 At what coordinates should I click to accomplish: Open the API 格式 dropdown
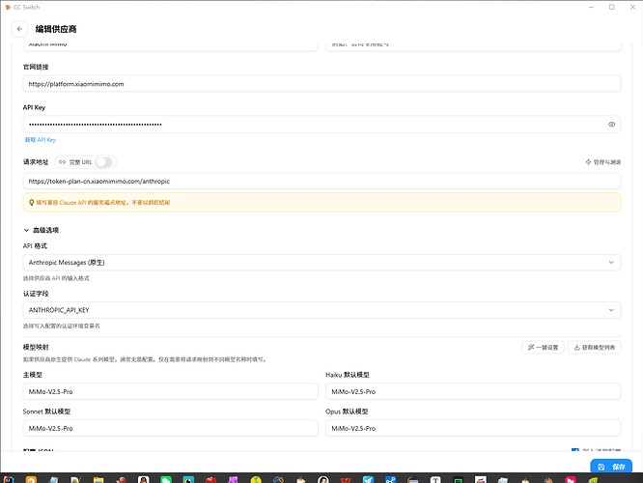click(x=321, y=263)
